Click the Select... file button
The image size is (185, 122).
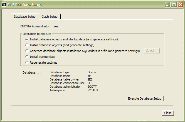pyautogui.click(x=152, y=51)
